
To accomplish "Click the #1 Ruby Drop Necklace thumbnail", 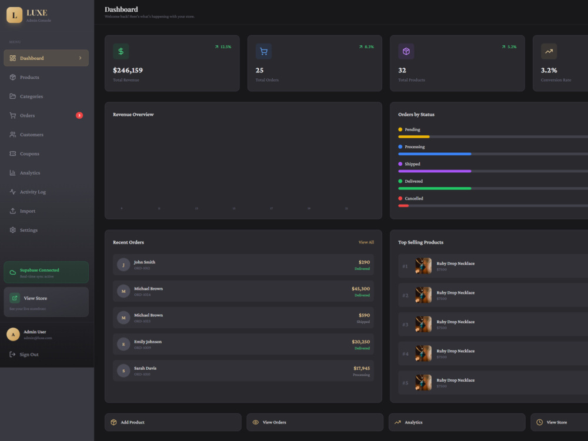I will pos(423,266).
